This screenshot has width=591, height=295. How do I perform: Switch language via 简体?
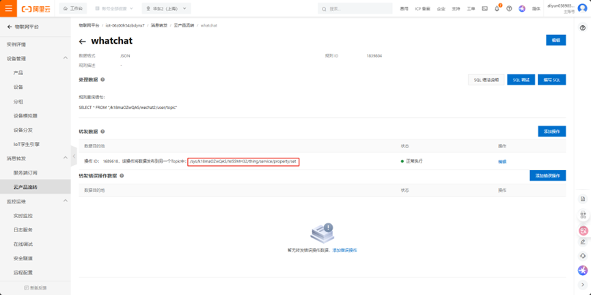(x=536, y=9)
